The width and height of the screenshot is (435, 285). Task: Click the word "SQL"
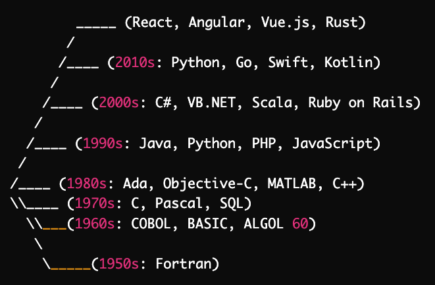pos(232,203)
